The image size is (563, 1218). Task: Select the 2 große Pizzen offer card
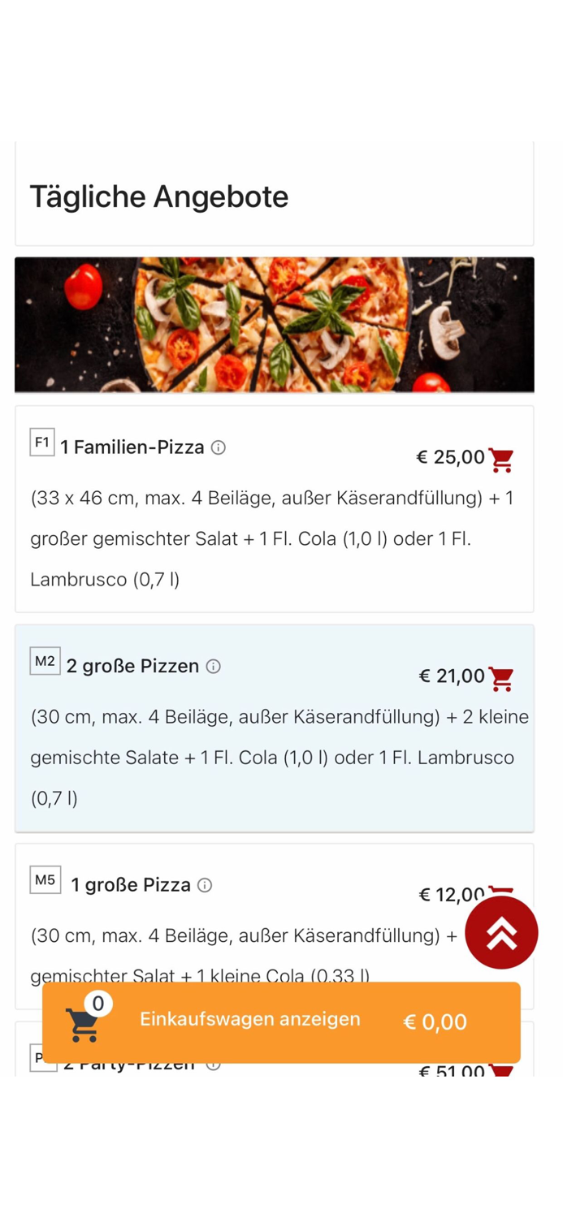[281, 731]
